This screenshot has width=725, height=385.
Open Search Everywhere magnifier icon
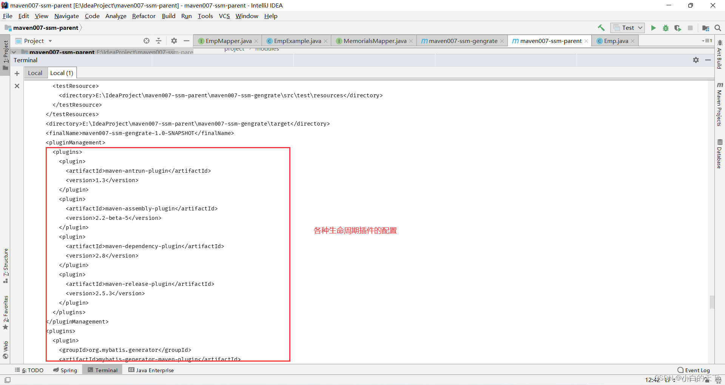pos(718,28)
